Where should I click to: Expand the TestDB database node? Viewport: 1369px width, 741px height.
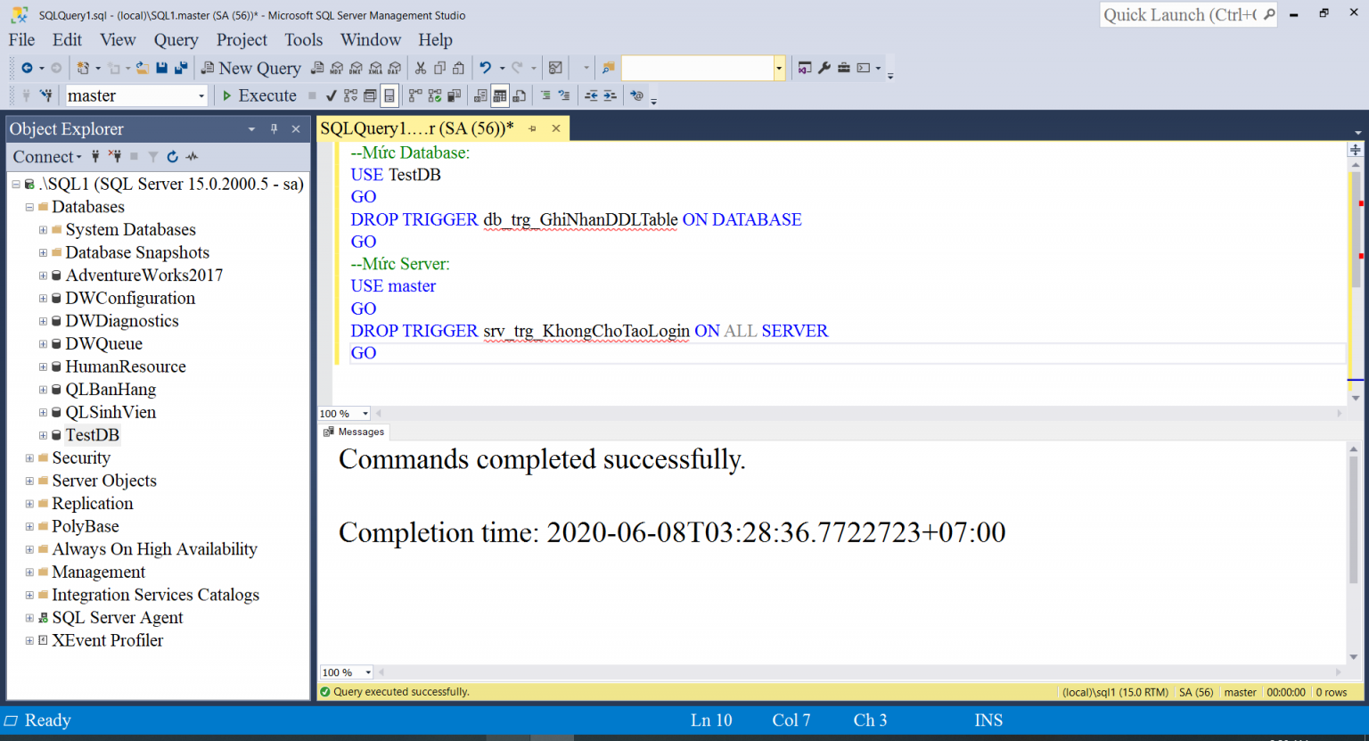43,435
